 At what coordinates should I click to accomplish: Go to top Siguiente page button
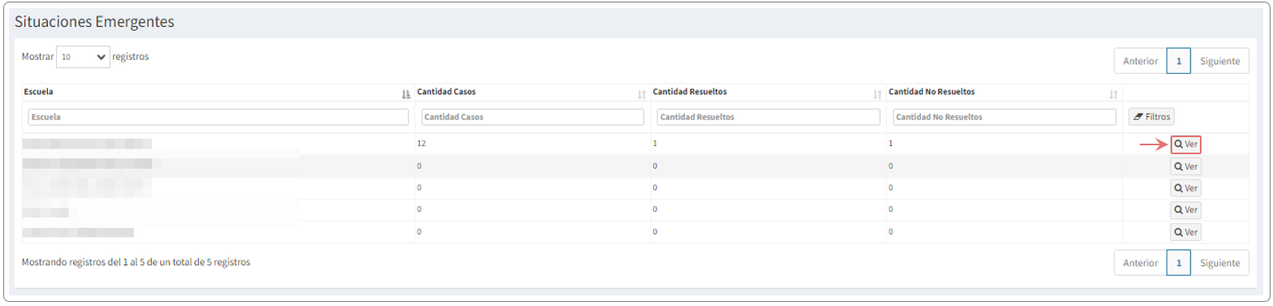click(x=1220, y=61)
